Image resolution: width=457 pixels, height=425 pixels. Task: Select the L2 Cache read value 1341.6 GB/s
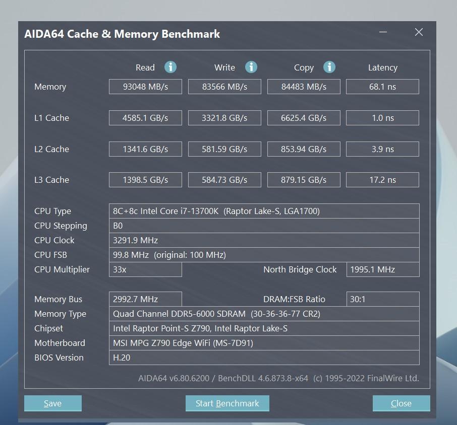[x=145, y=149]
